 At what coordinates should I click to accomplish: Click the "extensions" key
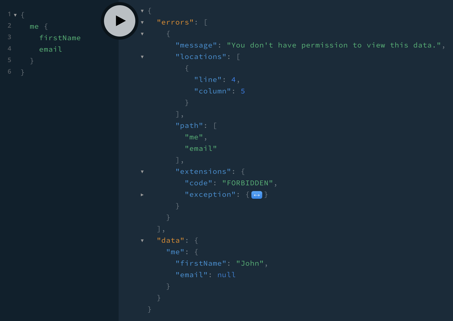point(203,172)
